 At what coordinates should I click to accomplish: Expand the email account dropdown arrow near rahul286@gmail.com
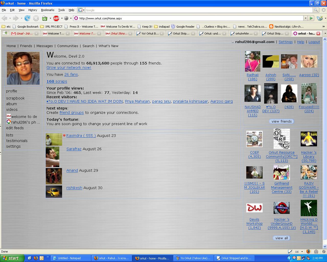(x=233, y=42)
